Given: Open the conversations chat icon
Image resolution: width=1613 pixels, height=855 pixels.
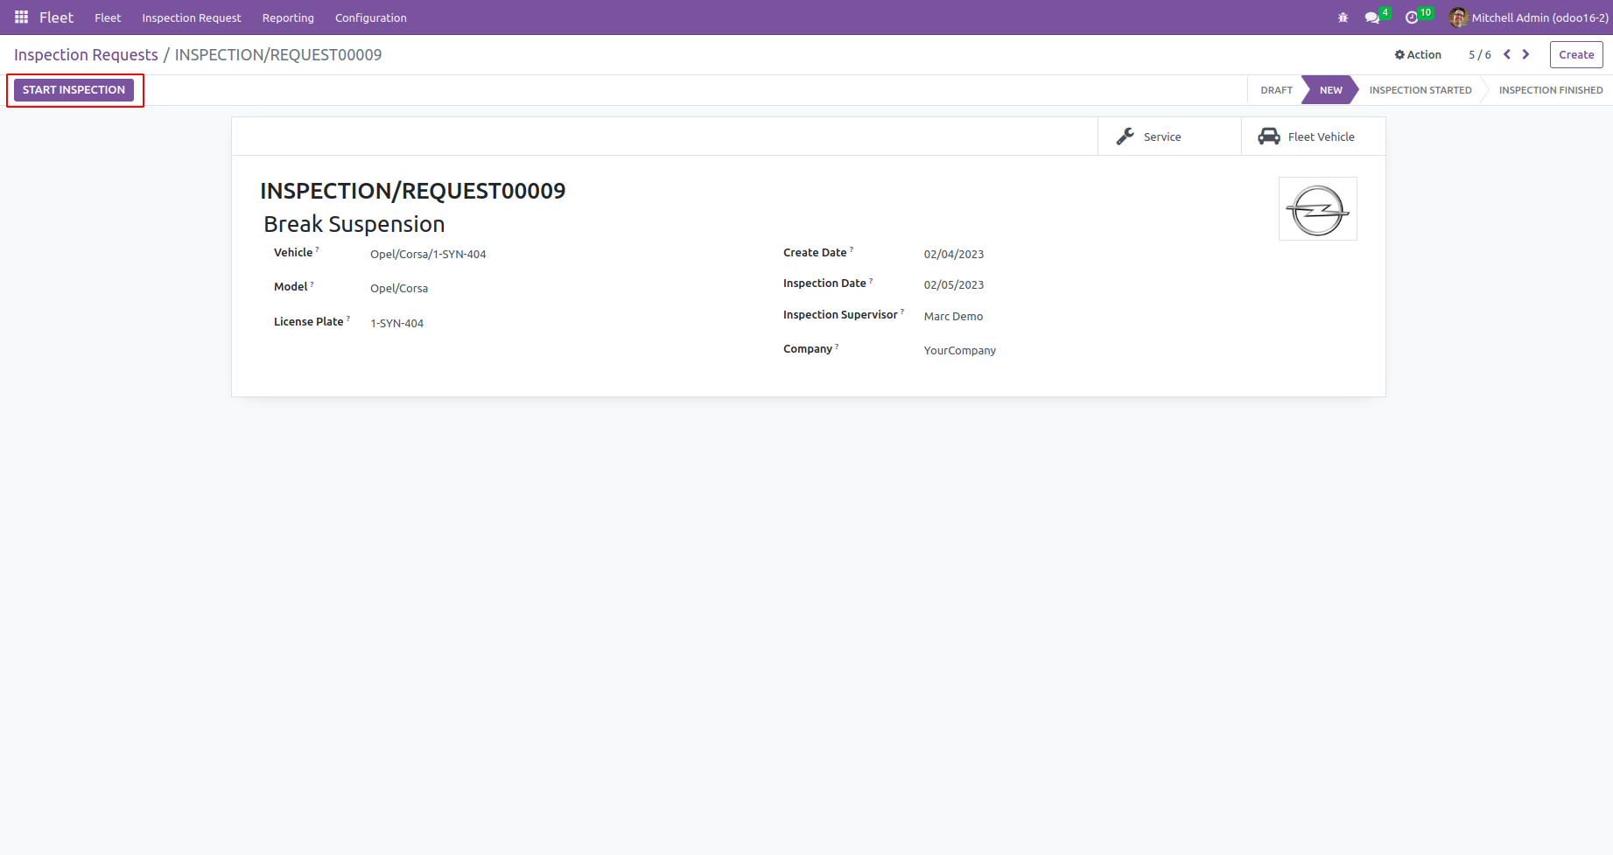Looking at the screenshot, I should click(1372, 18).
